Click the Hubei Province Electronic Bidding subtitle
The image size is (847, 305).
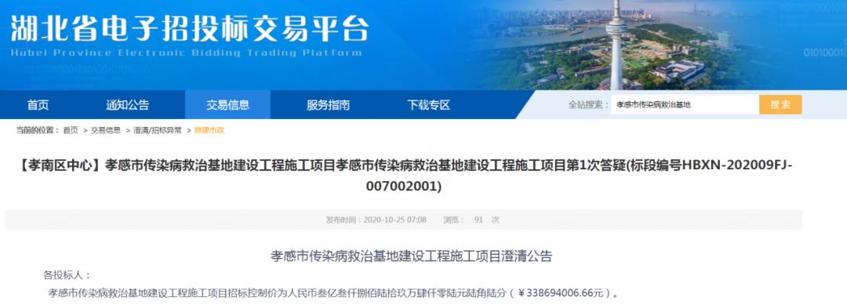pos(186,53)
